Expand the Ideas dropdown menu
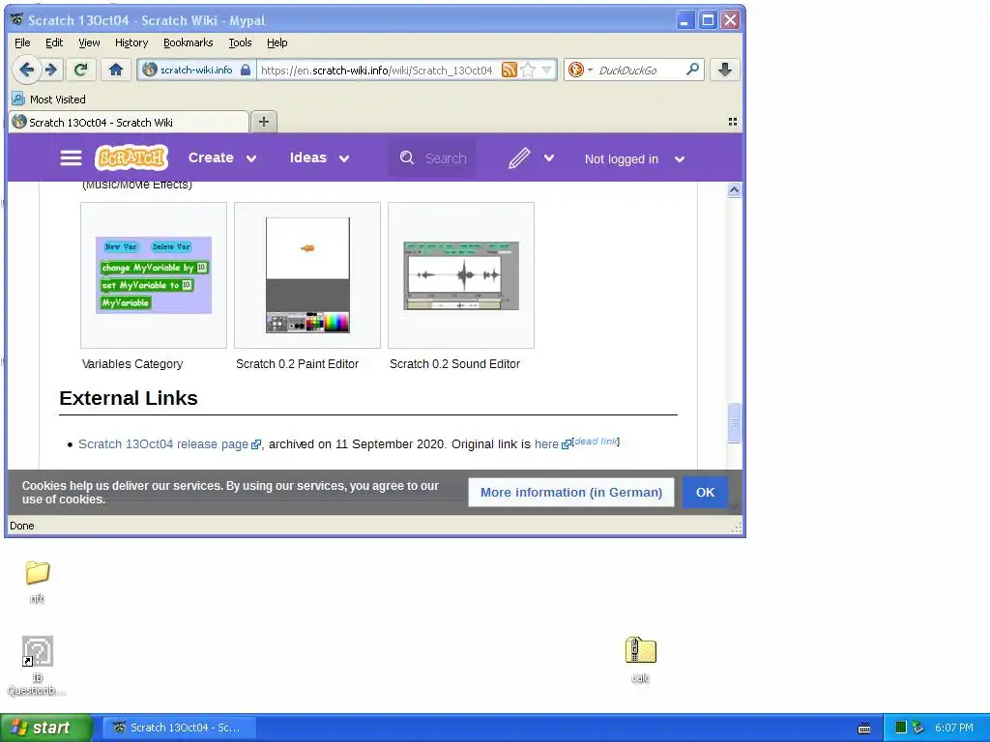The image size is (990, 742). pos(344,158)
